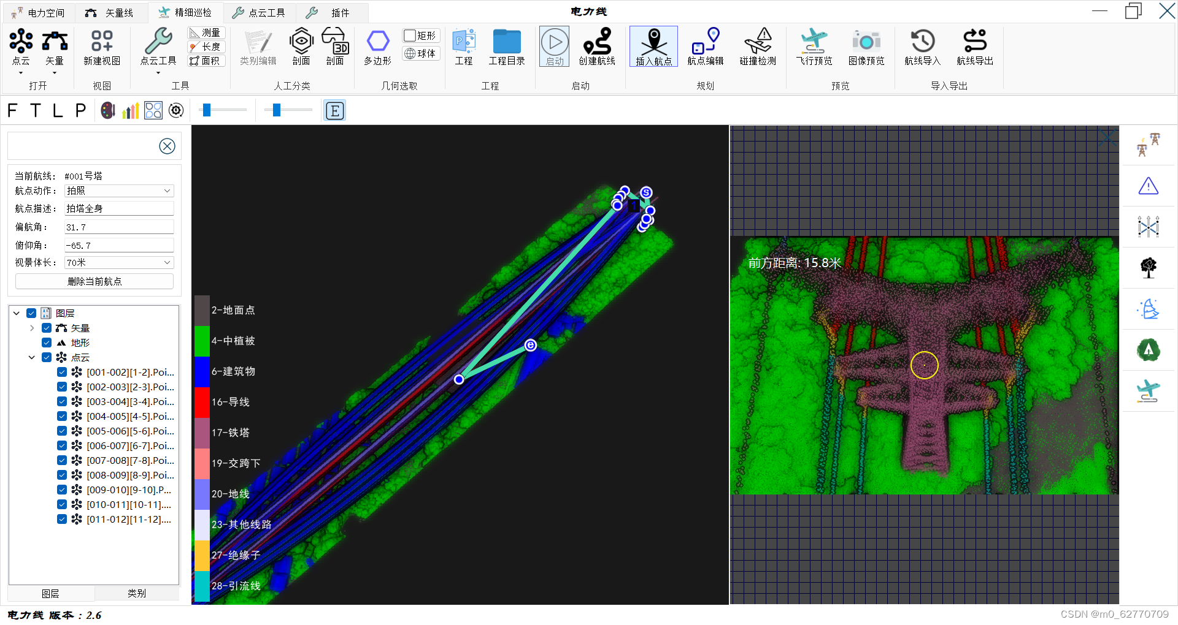Open the color palette icon
Image resolution: width=1178 pixels, height=625 pixels.
coord(108,110)
